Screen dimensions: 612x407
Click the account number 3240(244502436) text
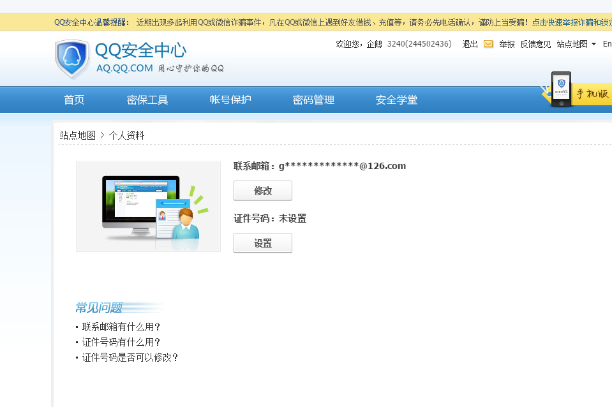tap(419, 44)
